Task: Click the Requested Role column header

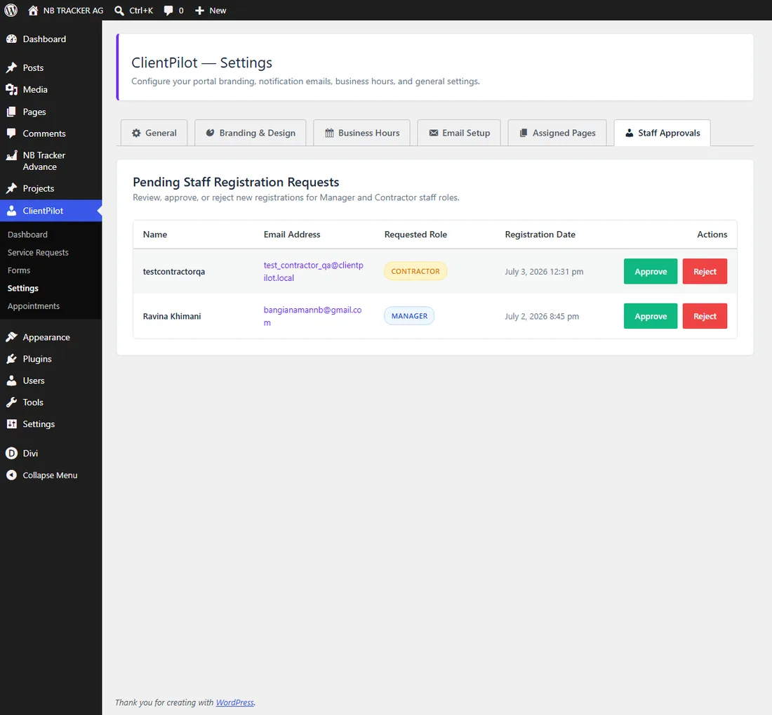Action: pyautogui.click(x=415, y=235)
